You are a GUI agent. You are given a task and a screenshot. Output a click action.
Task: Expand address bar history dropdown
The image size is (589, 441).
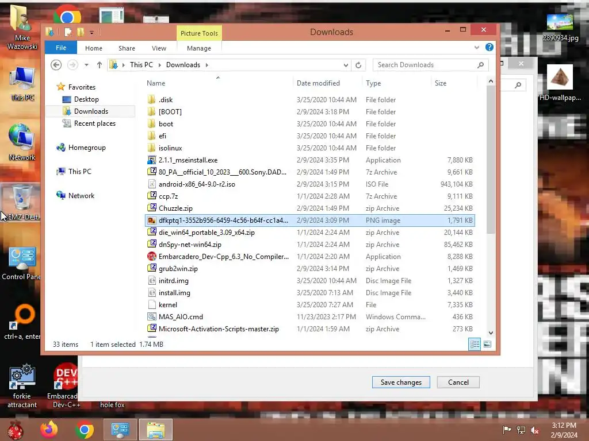(x=346, y=65)
